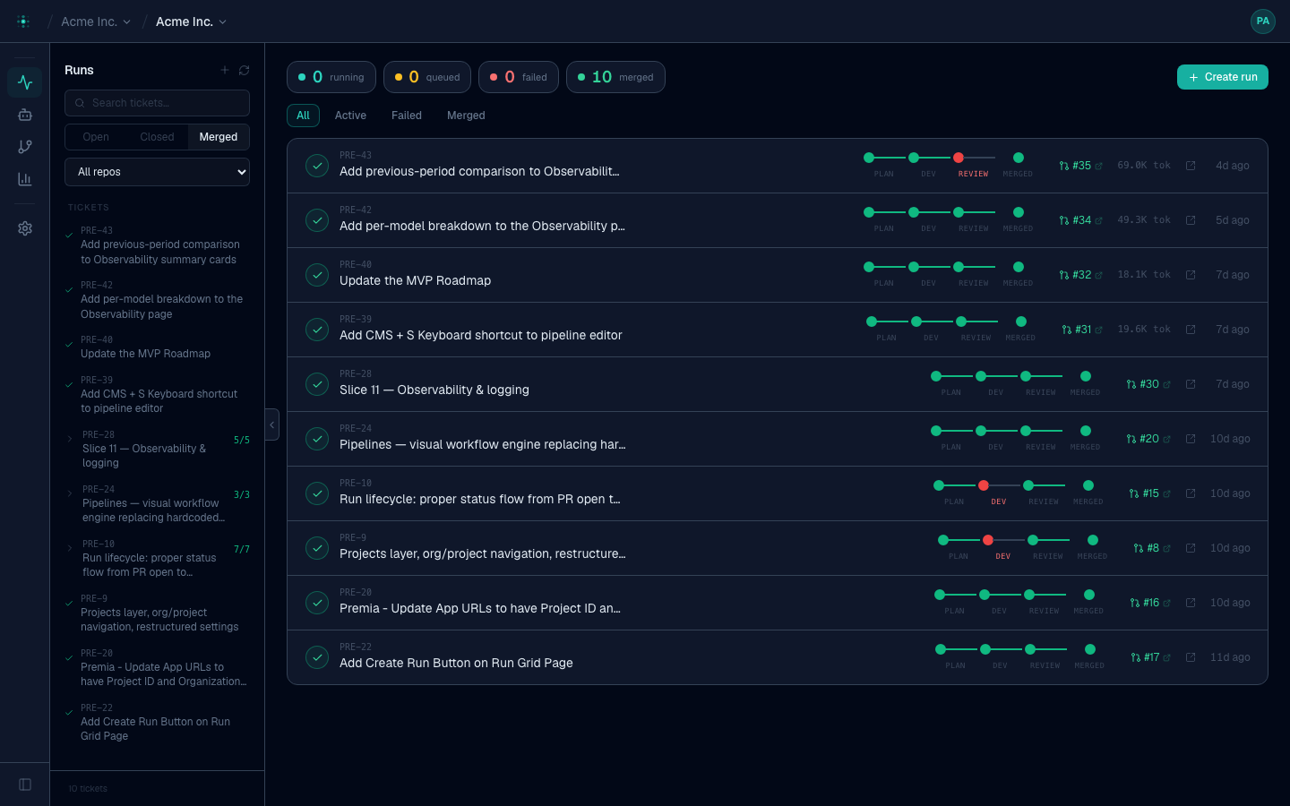The width and height of the screenshot is (1290, 806).
Task: Open external link icon for PRE-9 row
Action: (1191, 548)
